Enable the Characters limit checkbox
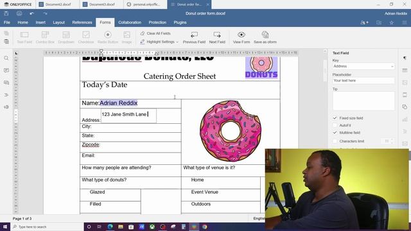411x231 pixels. tap(335, 141)
